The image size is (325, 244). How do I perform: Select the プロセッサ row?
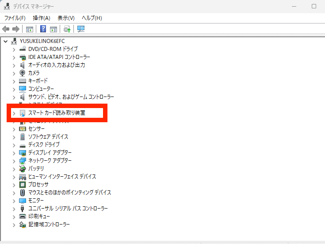point(38,184)
